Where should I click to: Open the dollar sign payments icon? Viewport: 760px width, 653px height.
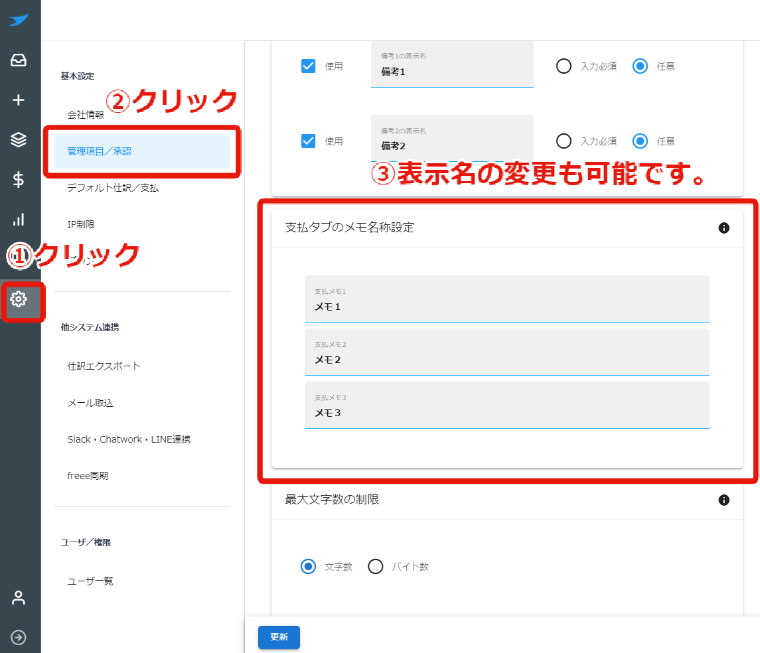[x=19, y=179]
